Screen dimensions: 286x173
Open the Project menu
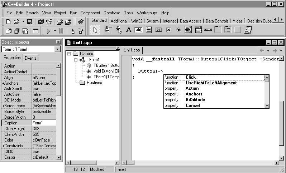(x=60, y=13)
